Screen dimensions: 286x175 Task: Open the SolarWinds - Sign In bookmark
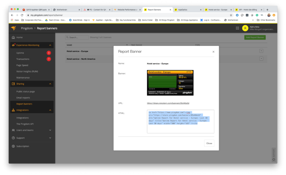coord(79,20)
